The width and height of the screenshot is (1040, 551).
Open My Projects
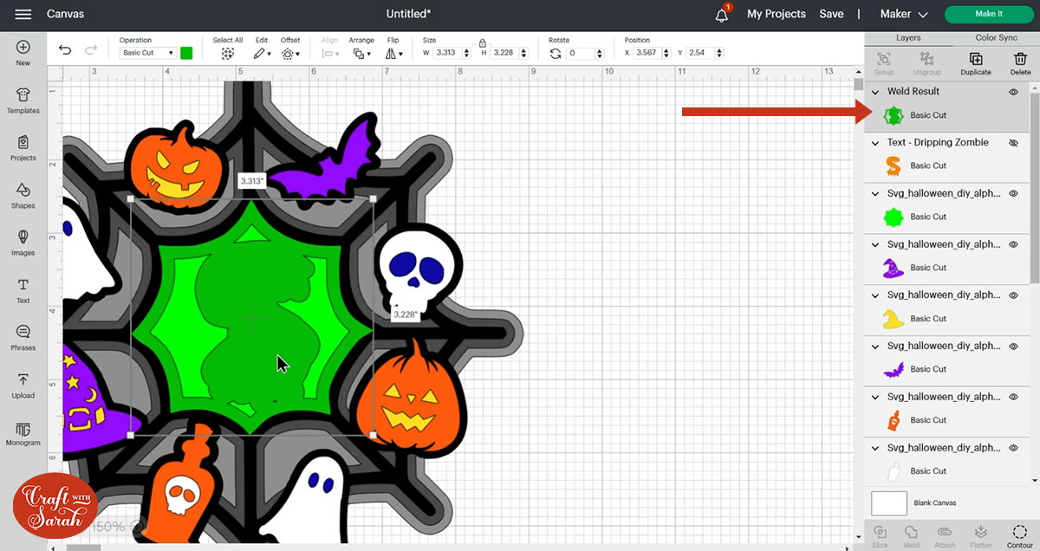point(777,14)
